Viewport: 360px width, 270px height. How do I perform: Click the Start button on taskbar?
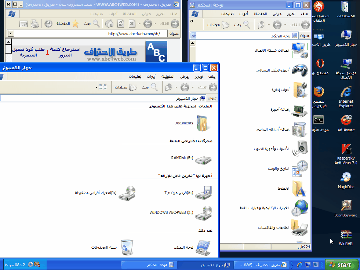coord(341,264)
